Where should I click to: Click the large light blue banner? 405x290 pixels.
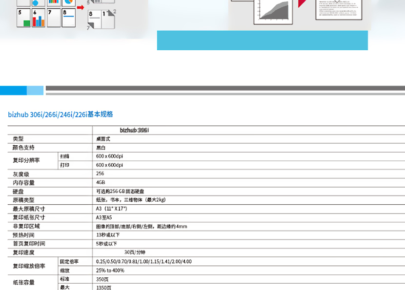coord(262,40)
